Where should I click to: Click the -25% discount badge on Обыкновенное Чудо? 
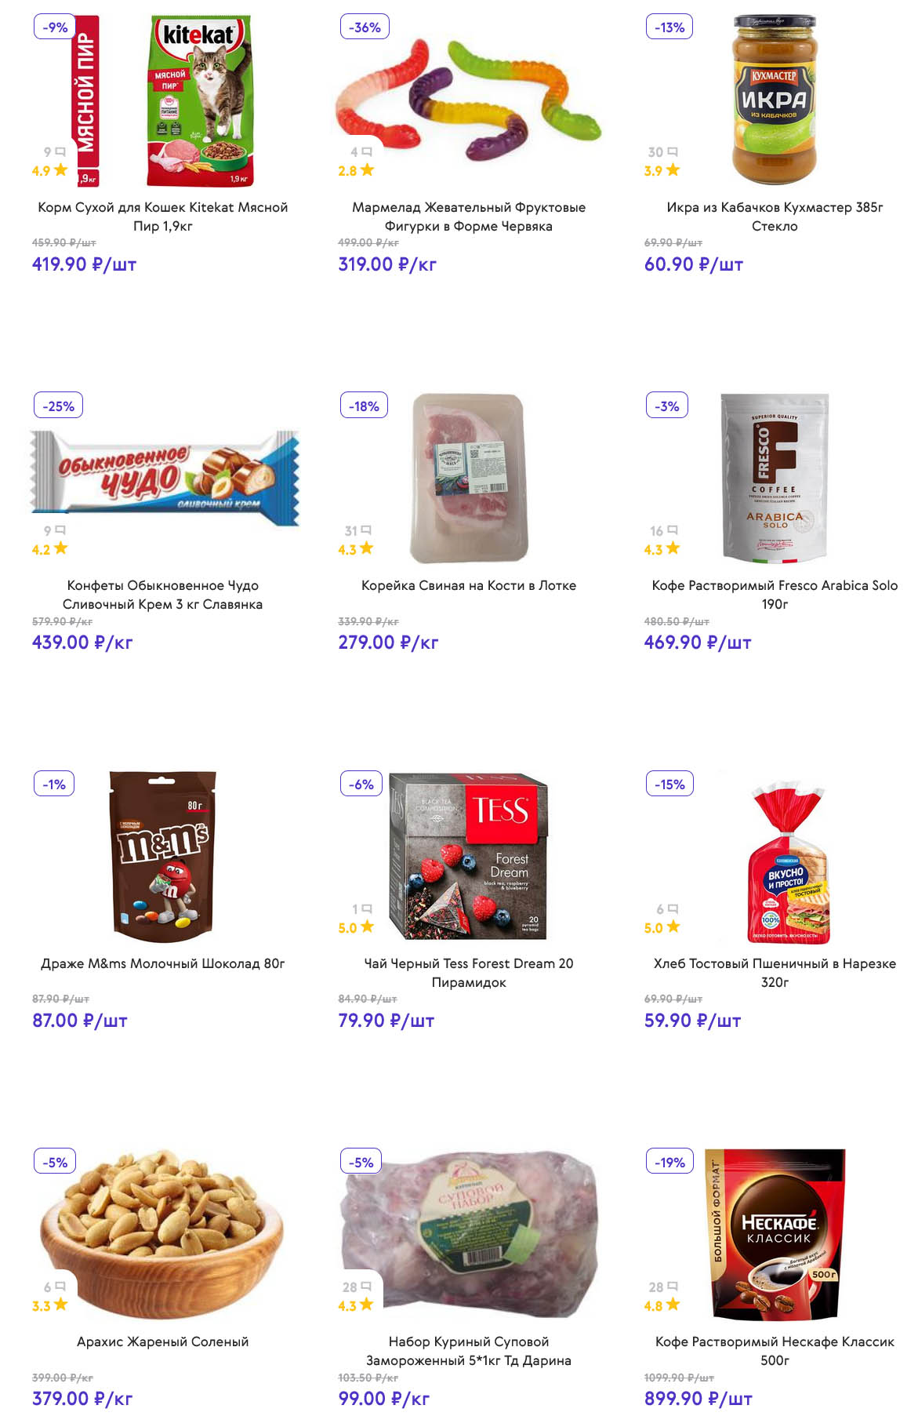[x=59, y=406]
